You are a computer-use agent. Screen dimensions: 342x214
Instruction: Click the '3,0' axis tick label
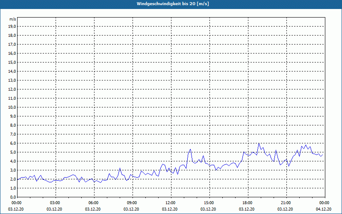(13, 170)
